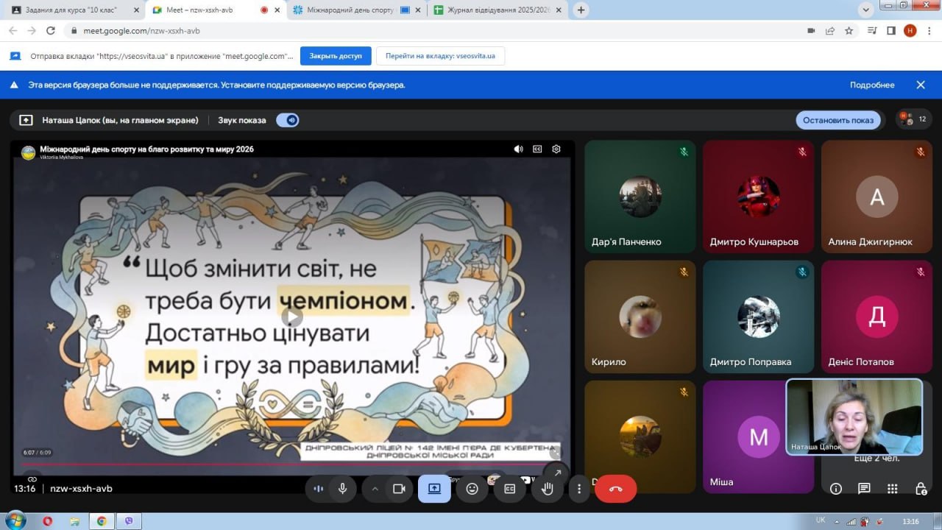The width and height of the screenshot is (942, 530).
Task: Open video settings gear icon
Action: pyautogui.click(x=556, y=149)
